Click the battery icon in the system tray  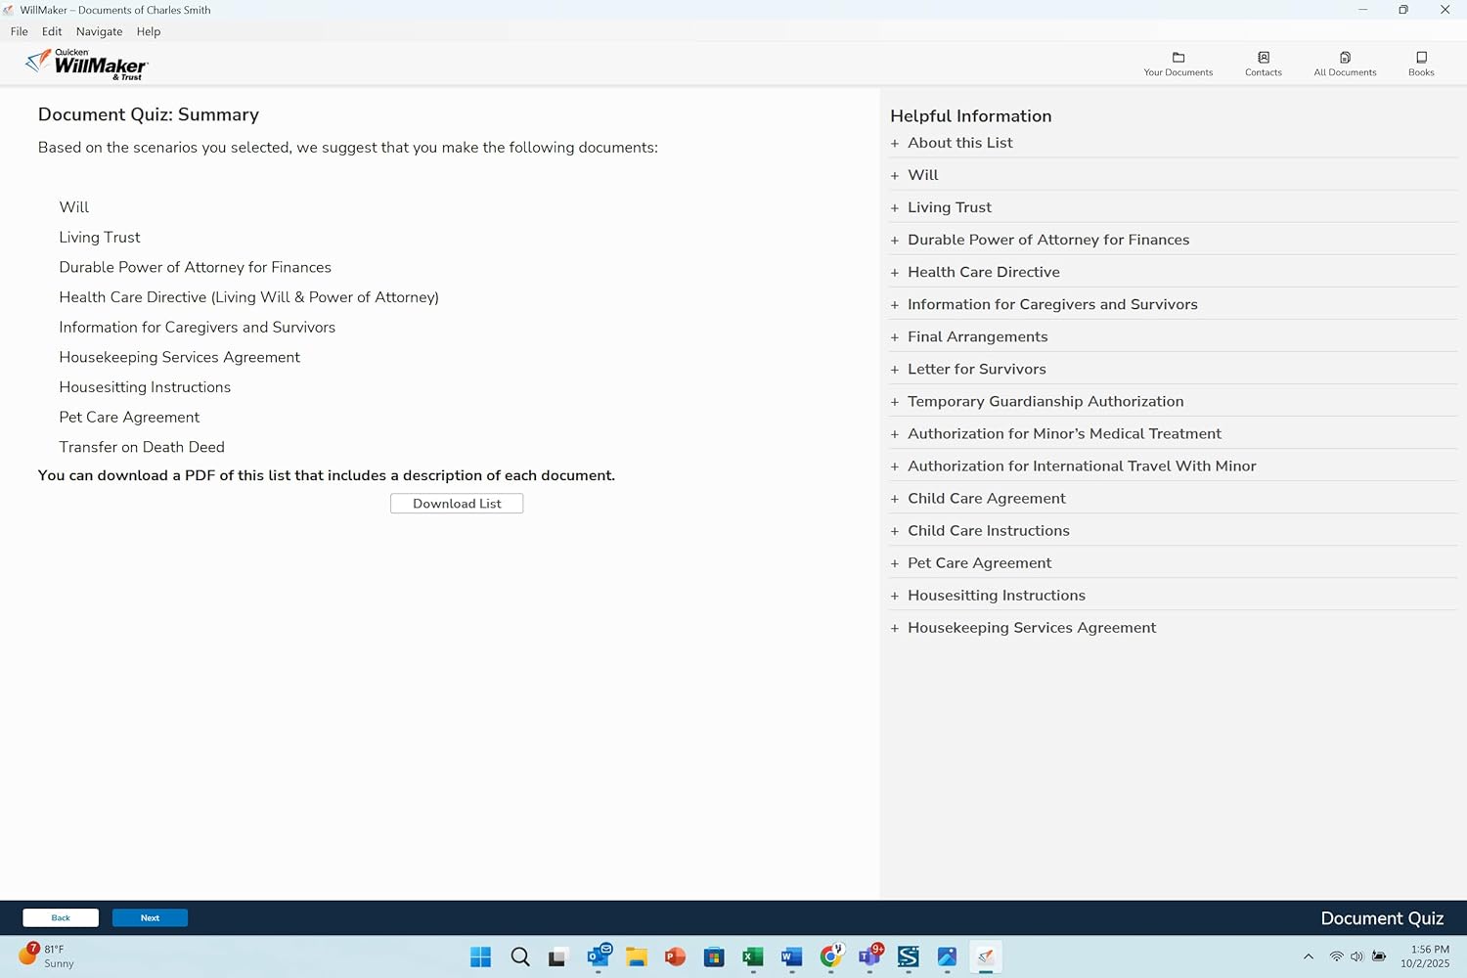click(x=1378, y=956)
